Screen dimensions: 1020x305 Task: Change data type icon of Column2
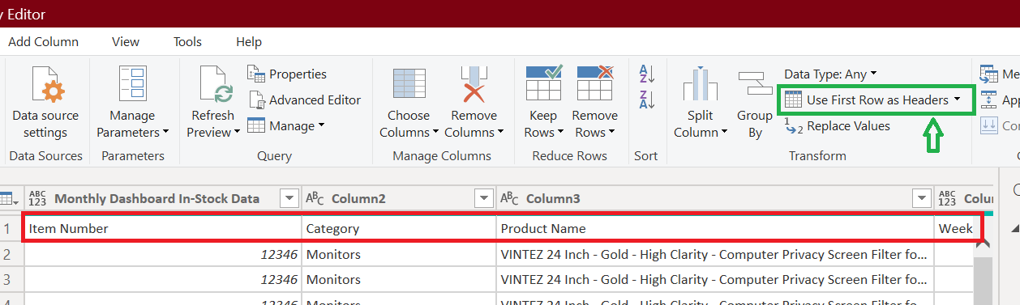(x=315, y=198)
